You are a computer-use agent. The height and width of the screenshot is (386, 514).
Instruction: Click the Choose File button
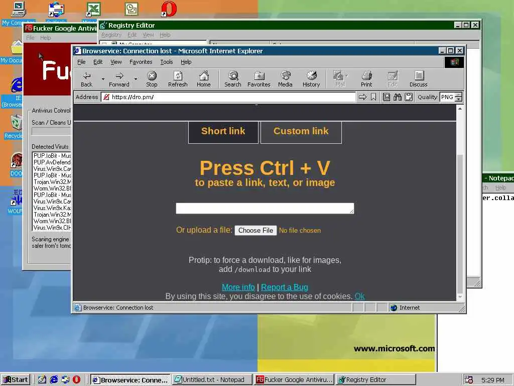[x=255, y=230]
